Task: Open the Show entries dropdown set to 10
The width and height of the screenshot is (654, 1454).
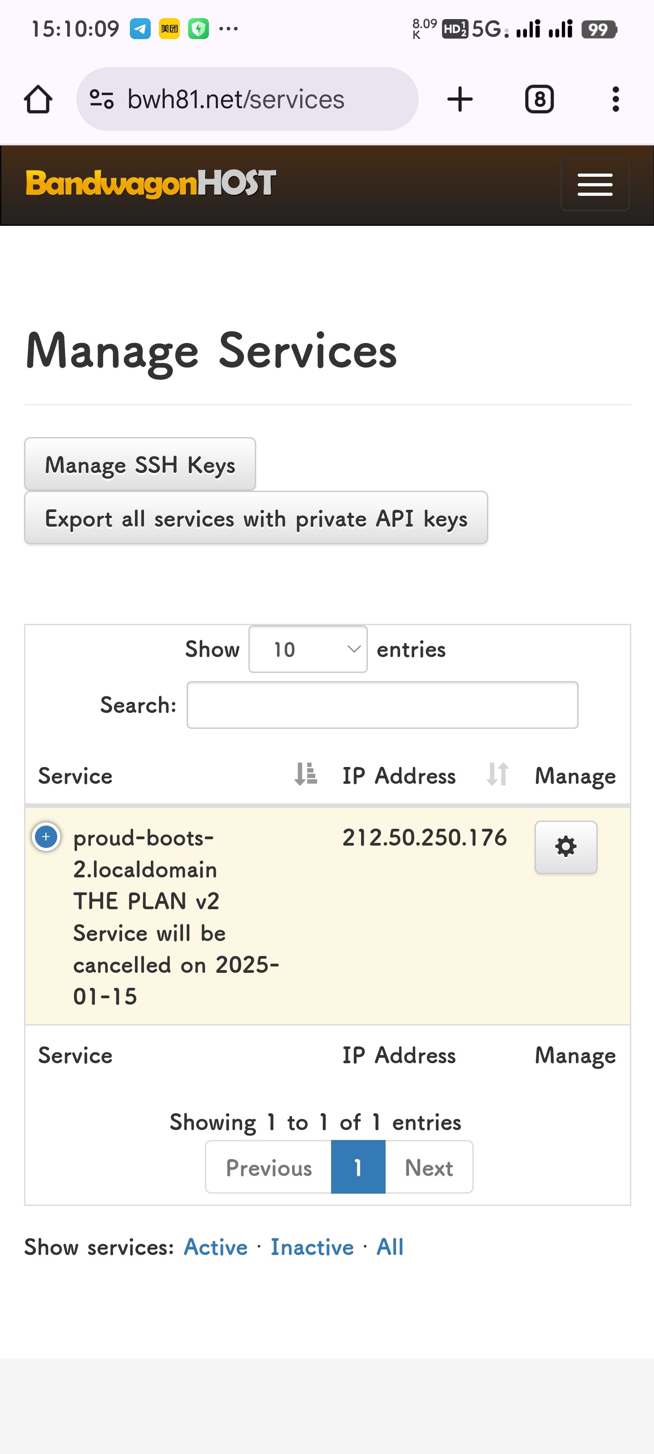Action: click(308, 649)
